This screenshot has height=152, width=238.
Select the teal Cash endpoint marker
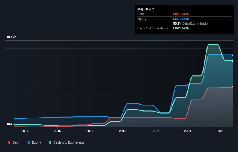point(233,60)
